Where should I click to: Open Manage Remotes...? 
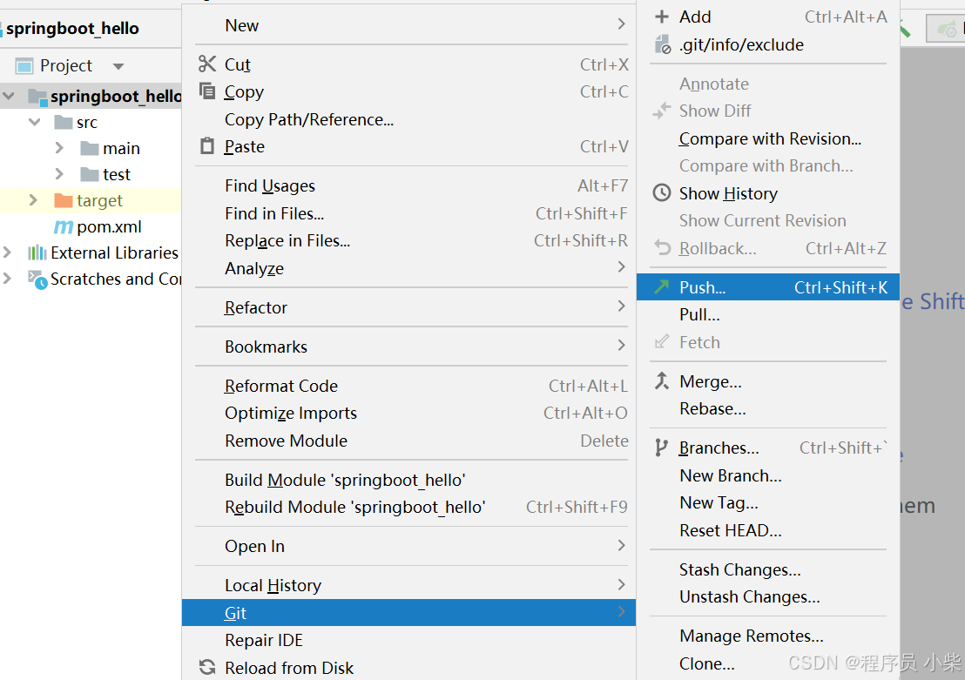(x=768, y=636)
